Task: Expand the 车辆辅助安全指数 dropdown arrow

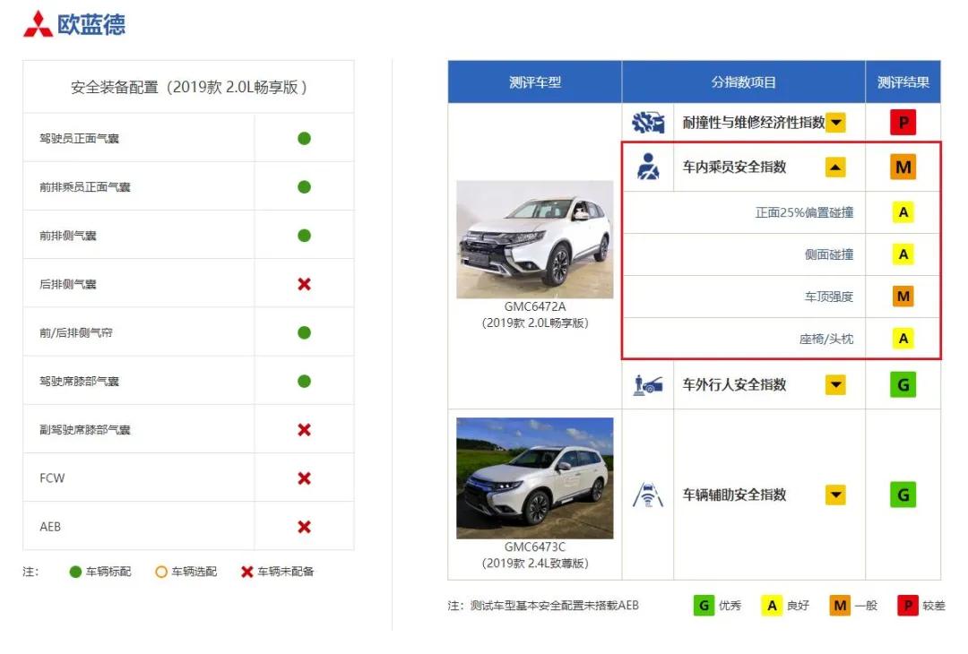Action: tap(835, 494)
